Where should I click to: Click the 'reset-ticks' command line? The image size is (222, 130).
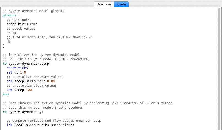[x=17, y=68]
